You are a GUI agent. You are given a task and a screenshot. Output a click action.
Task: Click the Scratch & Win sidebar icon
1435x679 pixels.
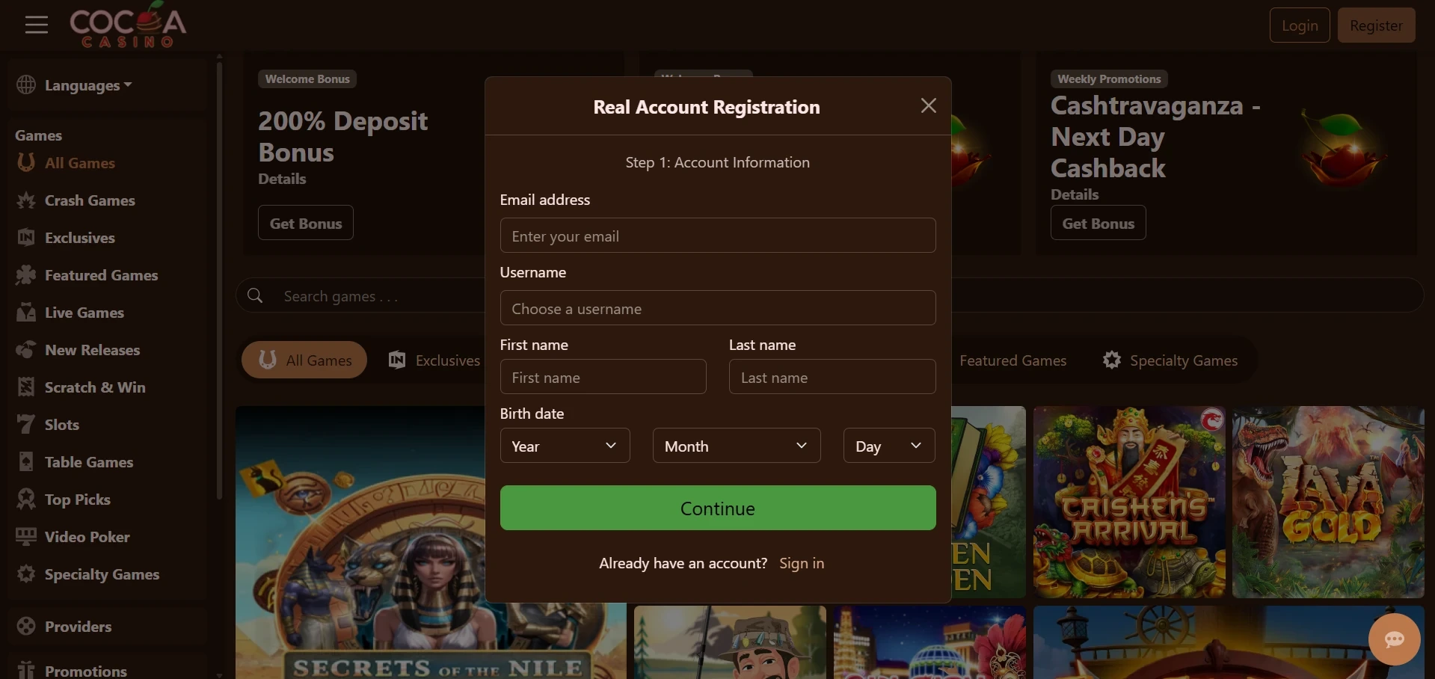[x=26, y=387]
